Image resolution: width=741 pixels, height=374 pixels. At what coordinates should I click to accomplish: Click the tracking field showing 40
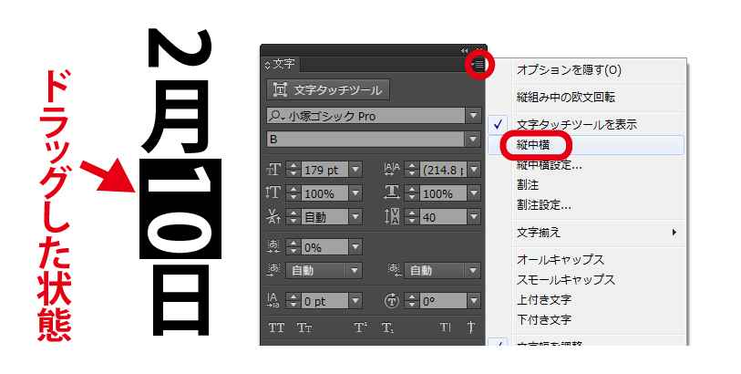[x=443, y=216]
